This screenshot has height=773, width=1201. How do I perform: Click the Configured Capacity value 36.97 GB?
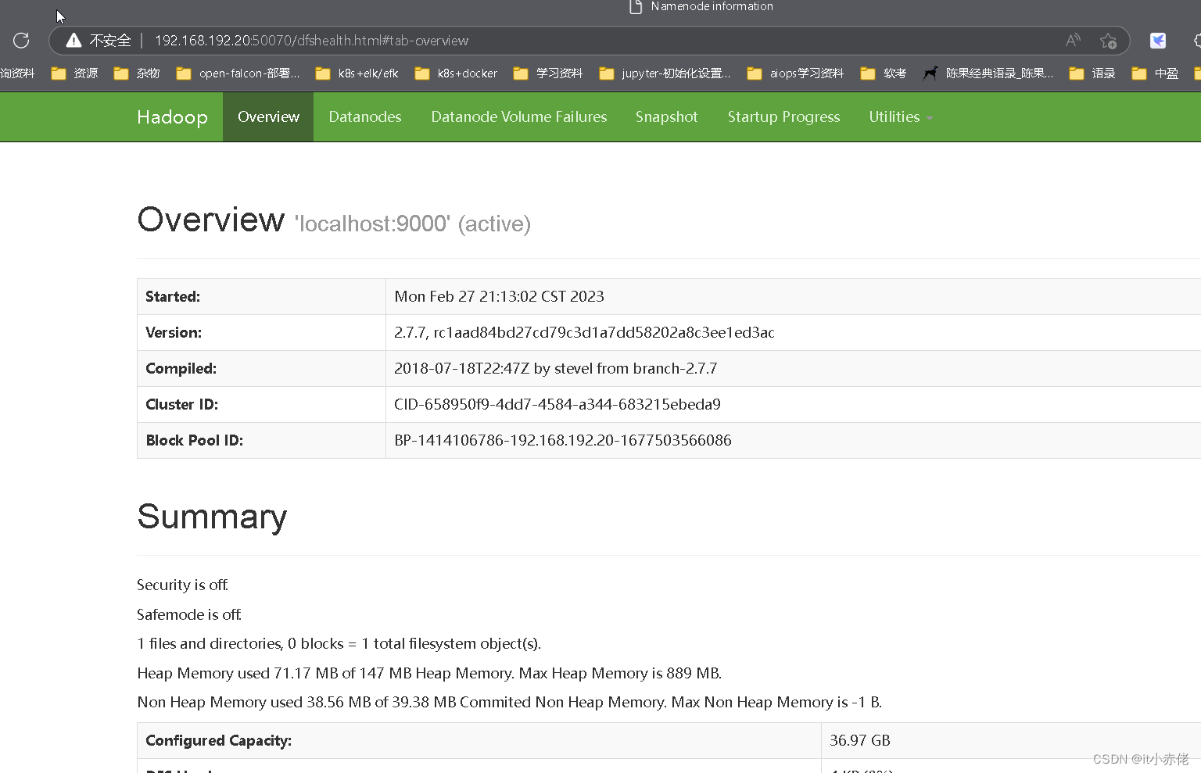860,741
